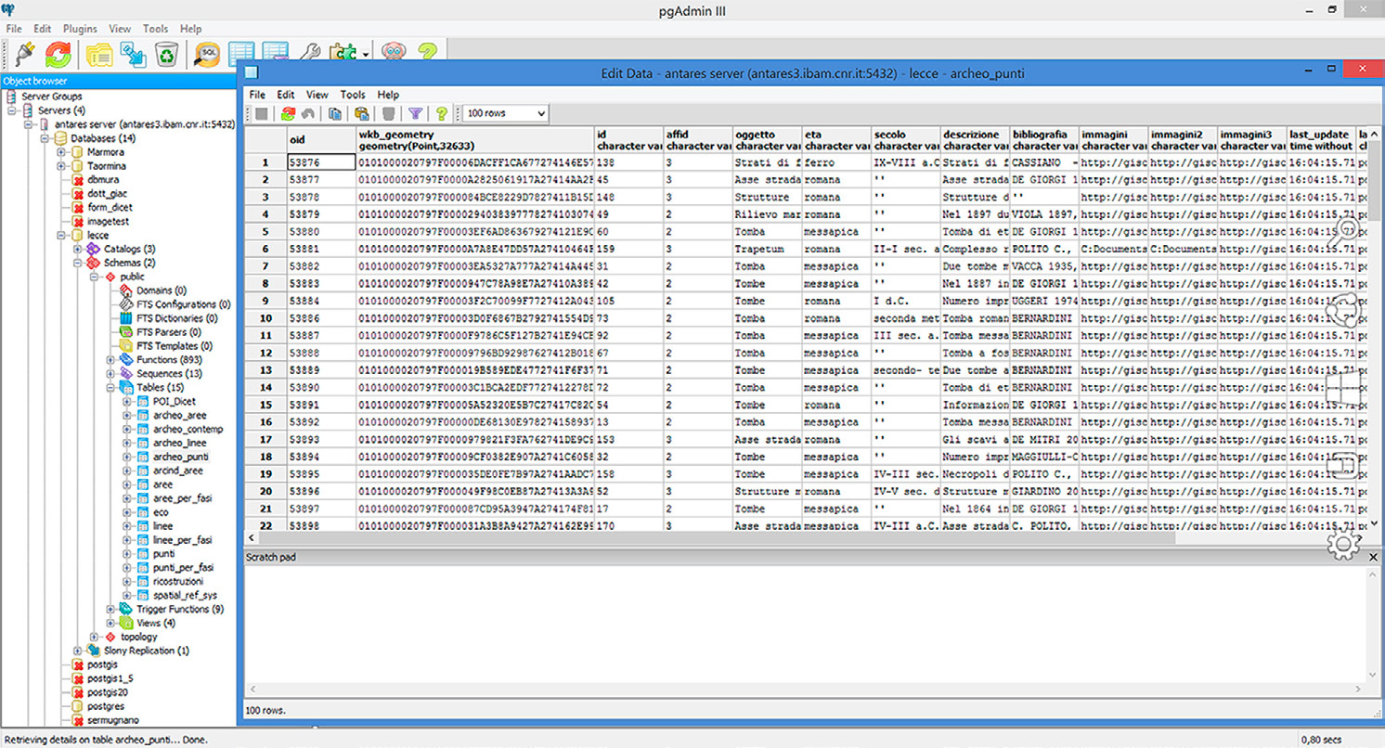Viewport: 1385px width, 748px height.
Task: Collapse the Servers (4) tree node
Action: (13, 110)
